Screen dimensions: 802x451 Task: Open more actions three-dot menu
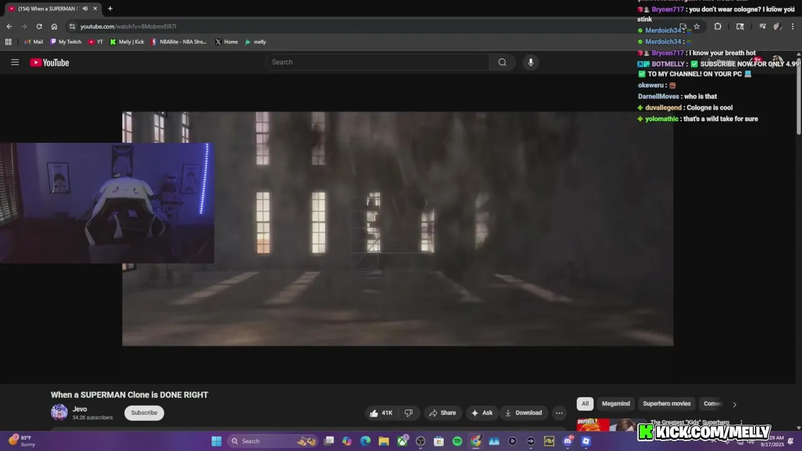coord(559,413)
